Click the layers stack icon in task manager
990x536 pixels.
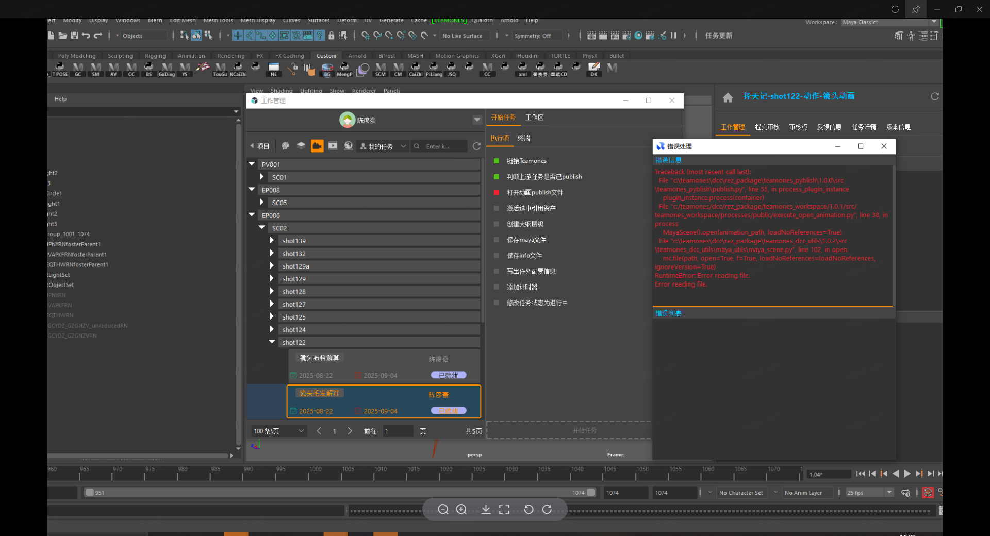[301, 146]
